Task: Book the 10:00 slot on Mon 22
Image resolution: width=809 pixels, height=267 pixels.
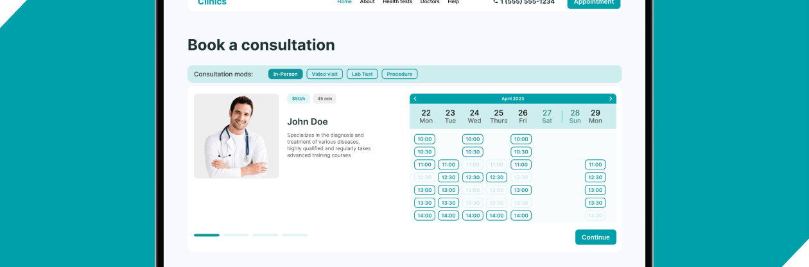Action: [x=424, y=139]
